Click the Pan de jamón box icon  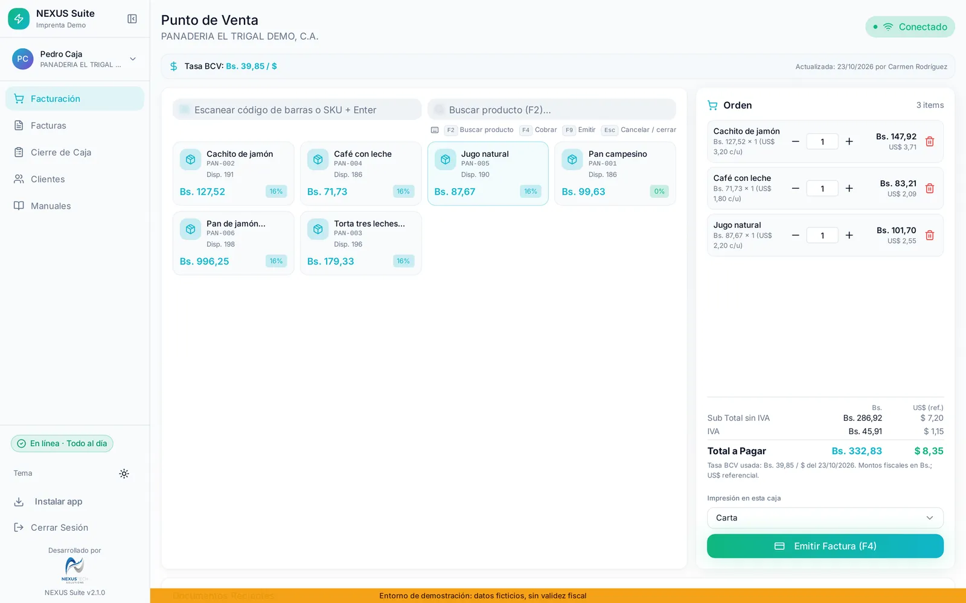(x=190, y=229)
